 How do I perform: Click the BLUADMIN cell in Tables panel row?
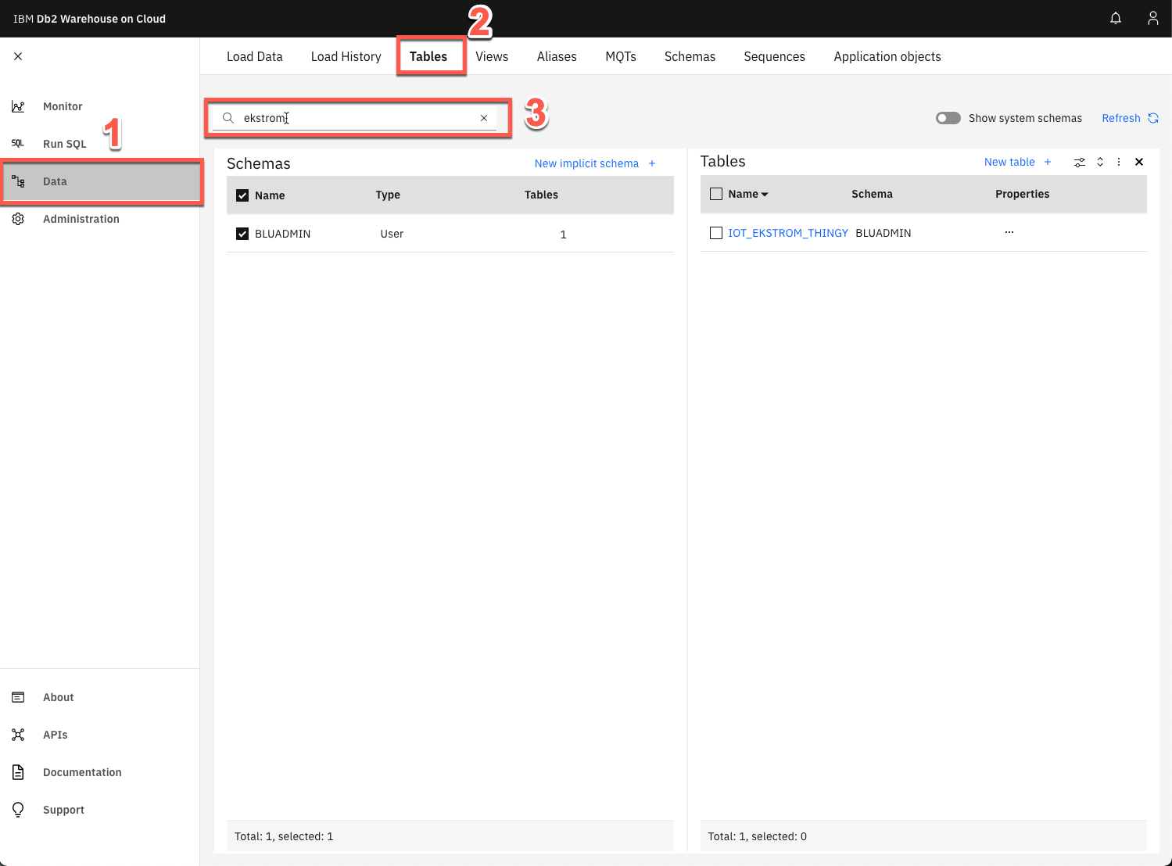click(x=883, y=233)
